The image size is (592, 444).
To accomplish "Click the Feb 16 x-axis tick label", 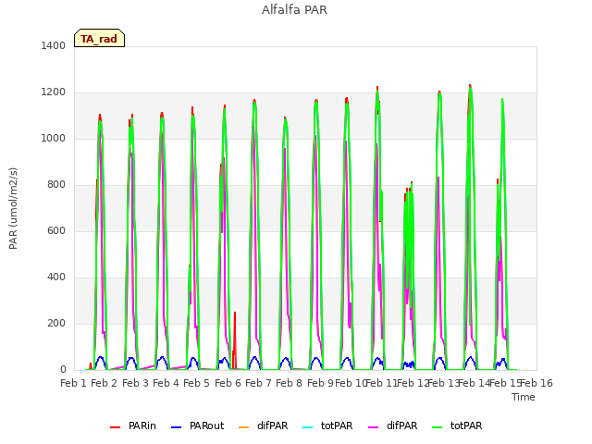I will (536, 383).
